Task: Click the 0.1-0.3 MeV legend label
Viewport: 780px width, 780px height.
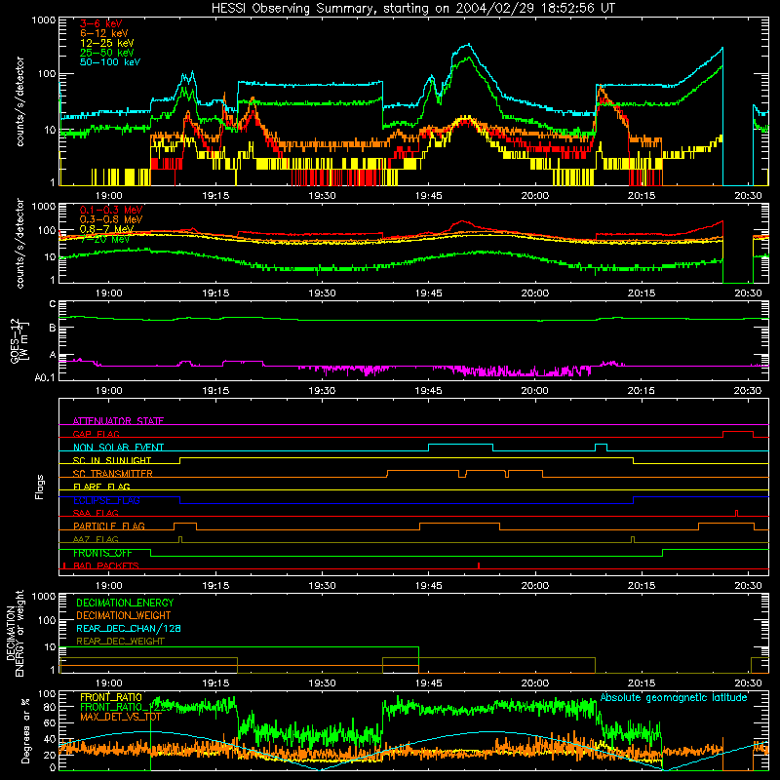Action: click(111, 210)
